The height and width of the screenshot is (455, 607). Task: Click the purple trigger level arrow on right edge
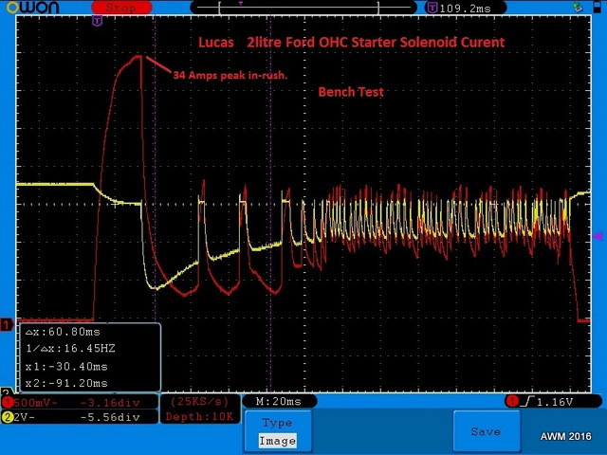coord(598,236)
